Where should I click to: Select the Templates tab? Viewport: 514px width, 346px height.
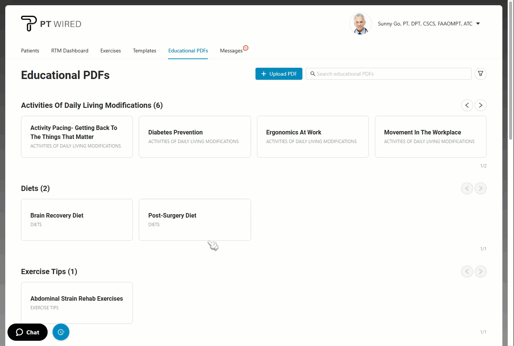144,51
